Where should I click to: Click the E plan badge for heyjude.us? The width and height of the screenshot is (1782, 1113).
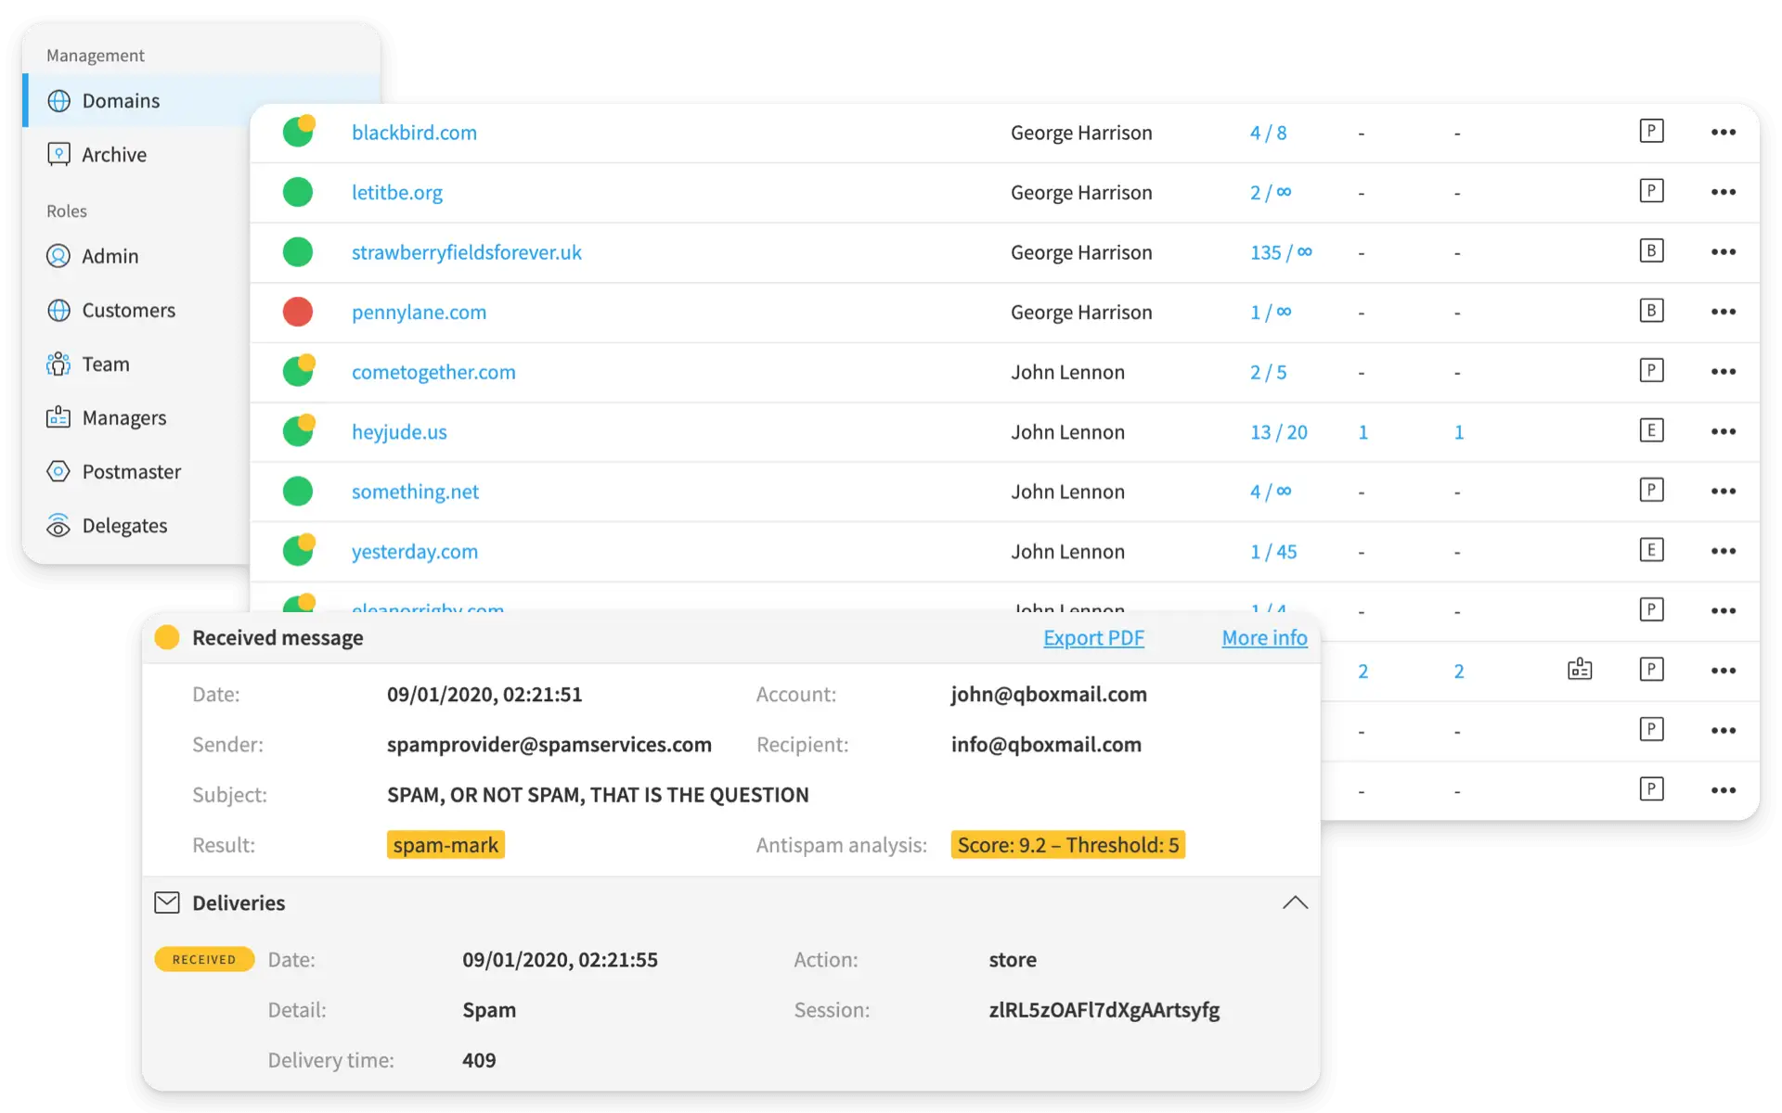(x=1651, y=431)
